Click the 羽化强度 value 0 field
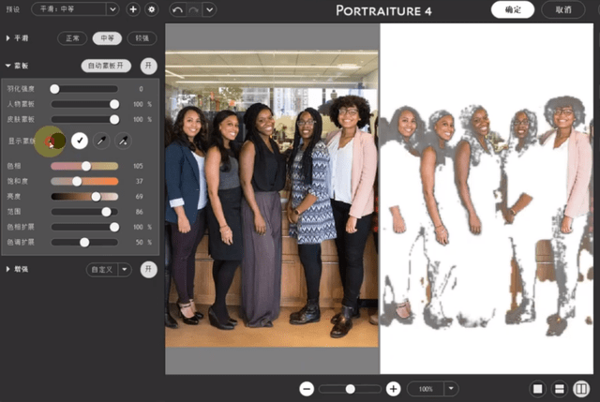600x402 pixels. [141, 89]
